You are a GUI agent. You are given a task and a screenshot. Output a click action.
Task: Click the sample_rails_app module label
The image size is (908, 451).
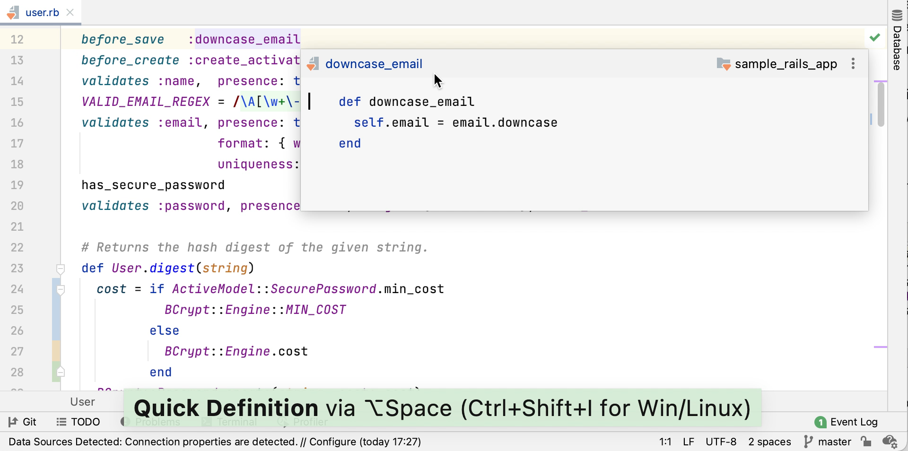click(785, 63)
